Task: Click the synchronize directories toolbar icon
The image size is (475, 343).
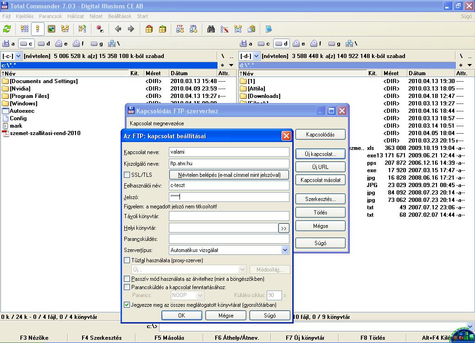Action: (x=238, y=29)
